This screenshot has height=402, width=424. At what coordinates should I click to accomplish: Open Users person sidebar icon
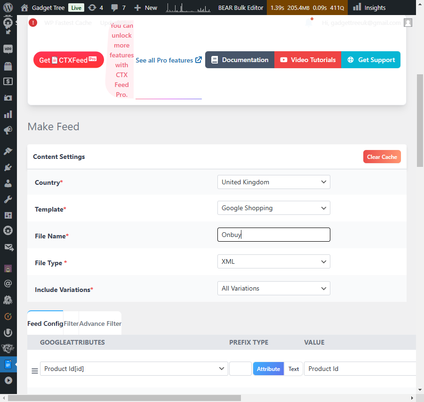tap(8, 183)
